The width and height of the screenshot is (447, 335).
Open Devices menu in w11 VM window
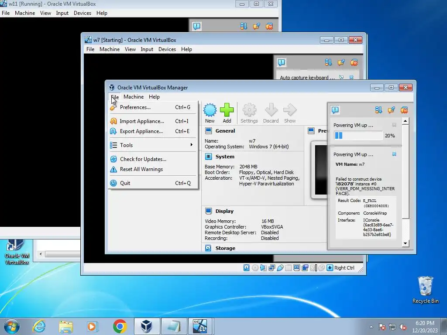coord(83,13)
